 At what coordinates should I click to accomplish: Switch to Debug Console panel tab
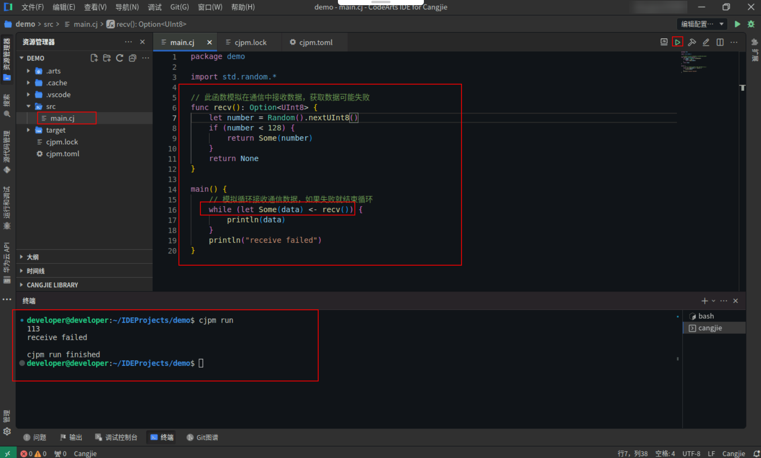(116, 437)
